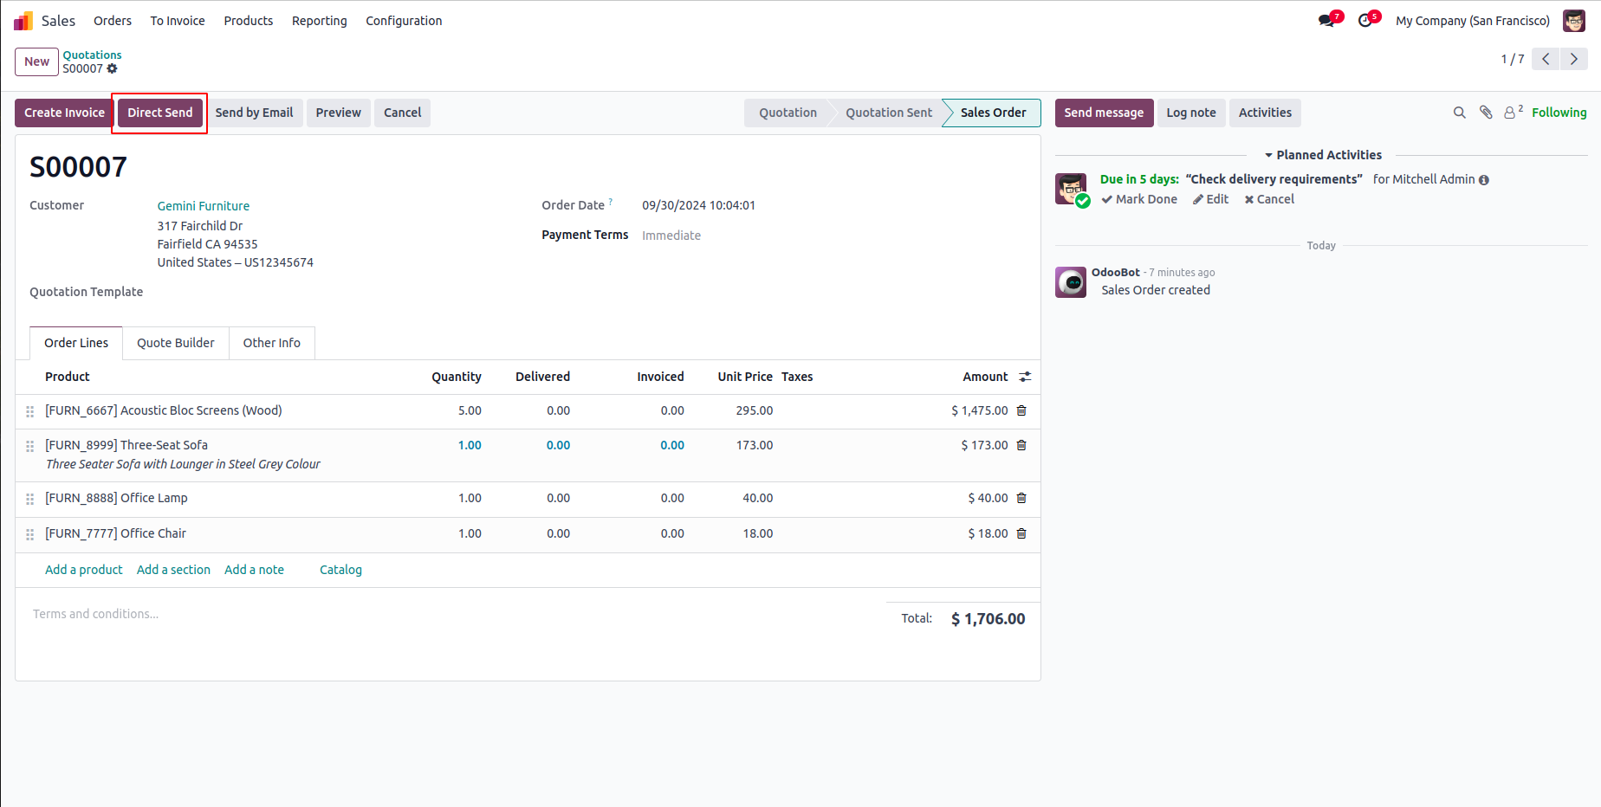Open the Activities scheduler button

pos(1265,113)
